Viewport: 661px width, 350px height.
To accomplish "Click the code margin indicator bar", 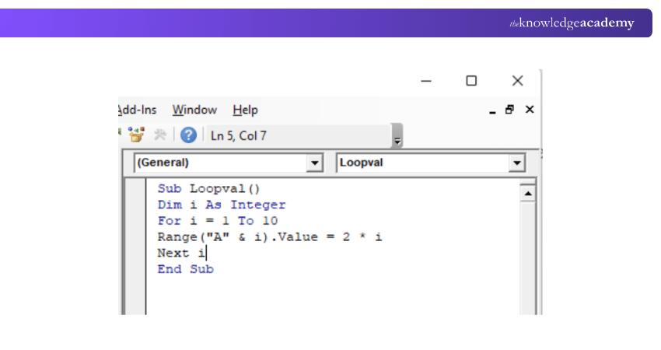I will (x=136, y=247).
